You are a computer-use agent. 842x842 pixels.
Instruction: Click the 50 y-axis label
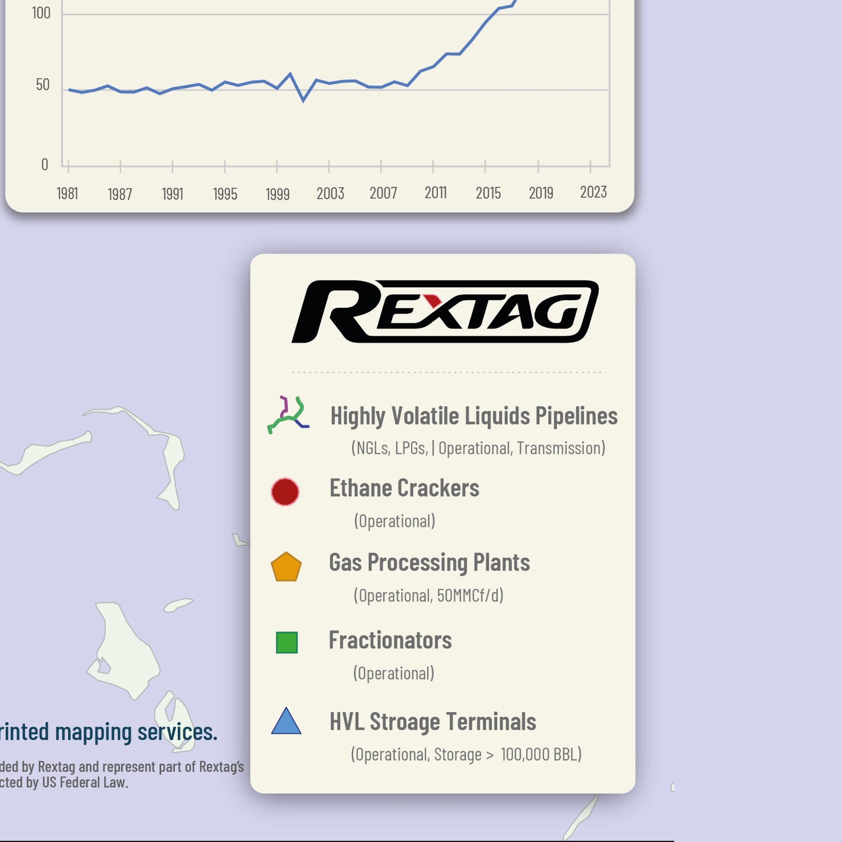pyautogui.click(x=43, y=84)
